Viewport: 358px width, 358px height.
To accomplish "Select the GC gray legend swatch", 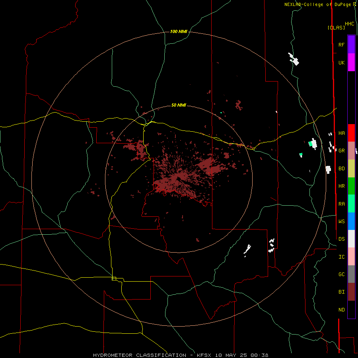I will [x=351, y=274].
